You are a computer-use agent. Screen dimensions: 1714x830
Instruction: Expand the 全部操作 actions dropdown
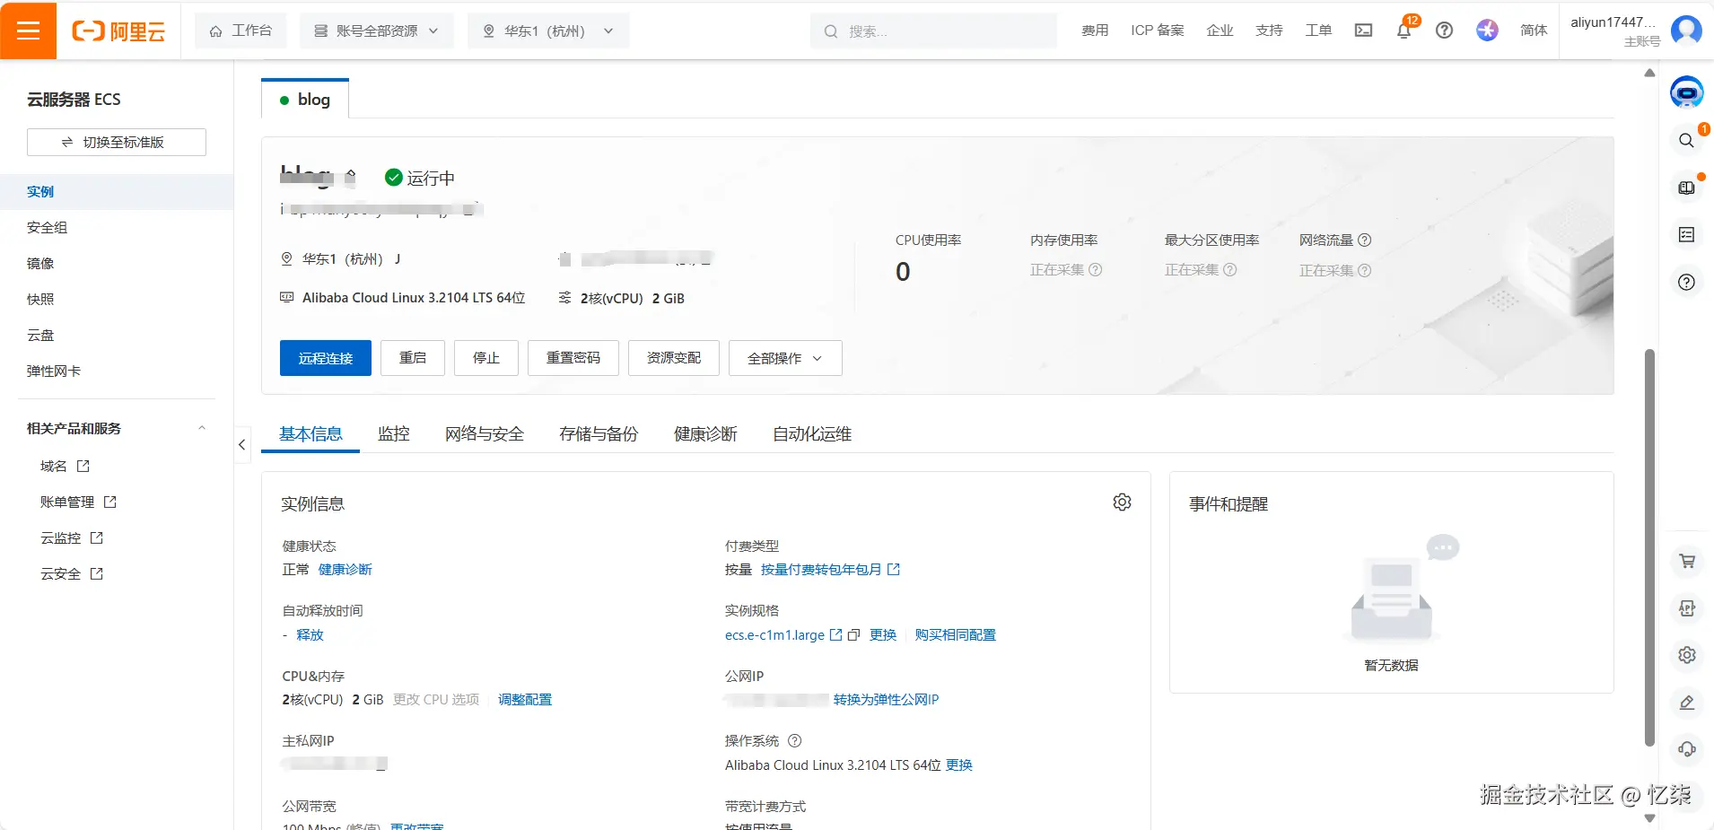pyautogui.click(x=785, y=358)
